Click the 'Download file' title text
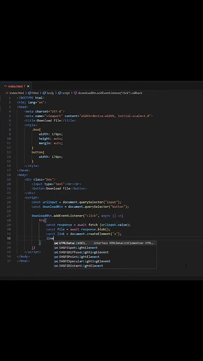Image resolution: width=203 pixels, height=361 pixels. pyautogui.click(x=49, y=120)
